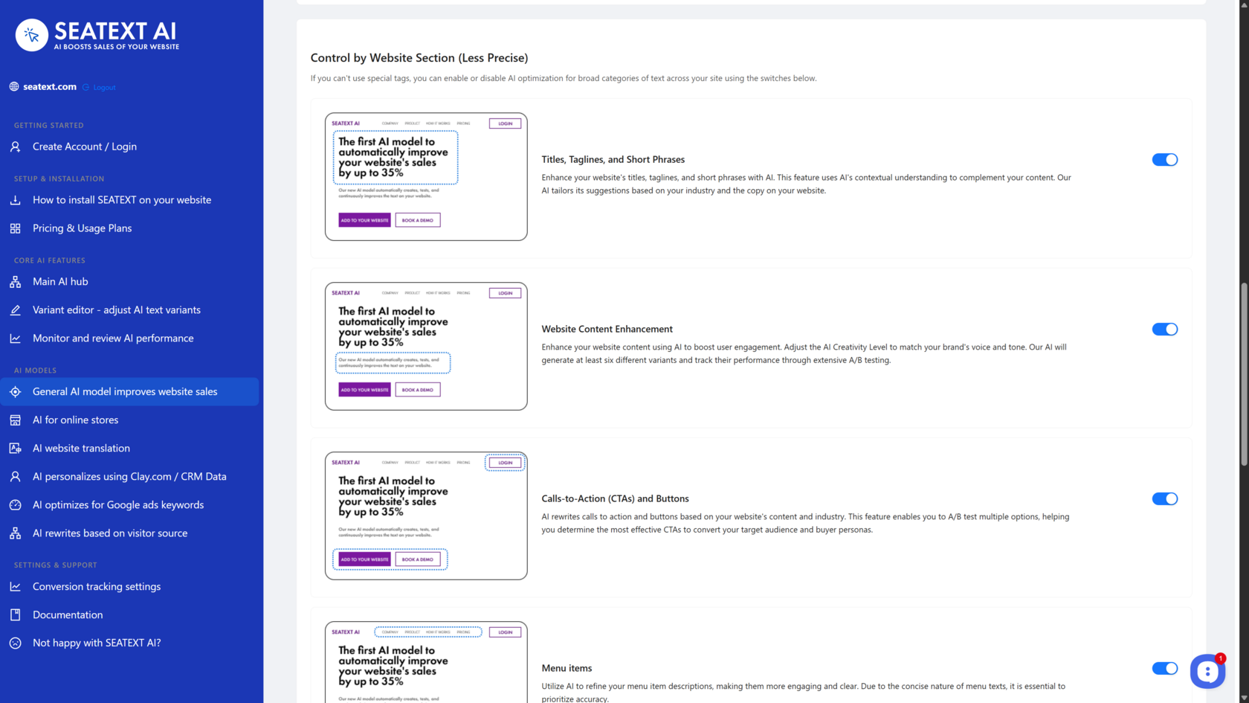Disable Titles, Taglines, and Short Phrases toggle
1249x703 pixels.
1164,160
